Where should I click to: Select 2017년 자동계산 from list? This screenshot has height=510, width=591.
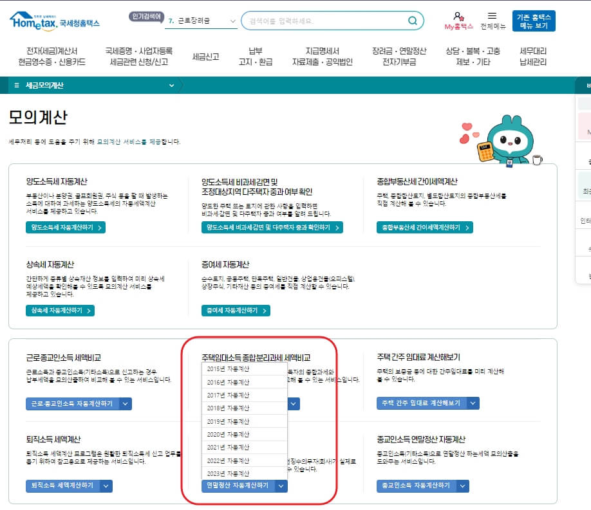click(245, 395)
